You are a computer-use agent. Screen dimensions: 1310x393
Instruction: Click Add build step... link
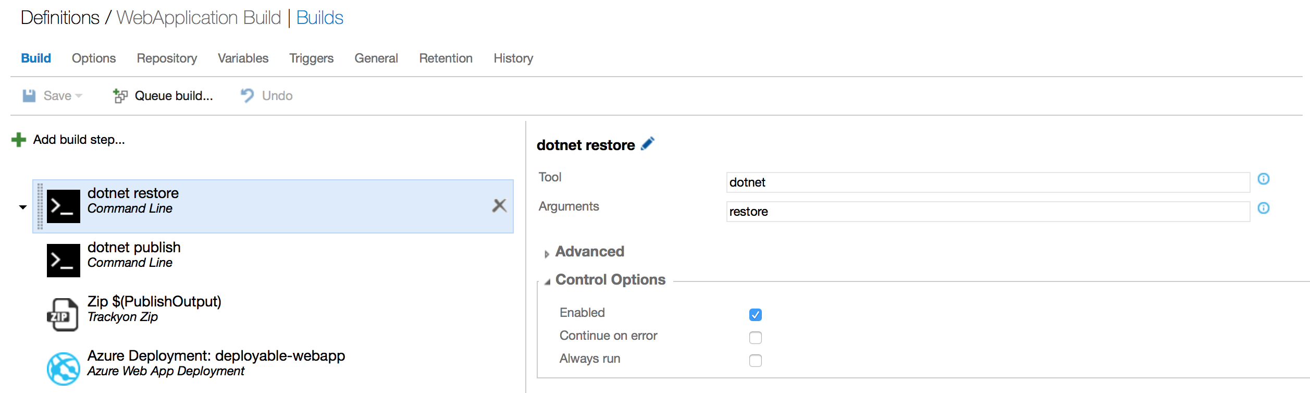(x=79, y=140)
